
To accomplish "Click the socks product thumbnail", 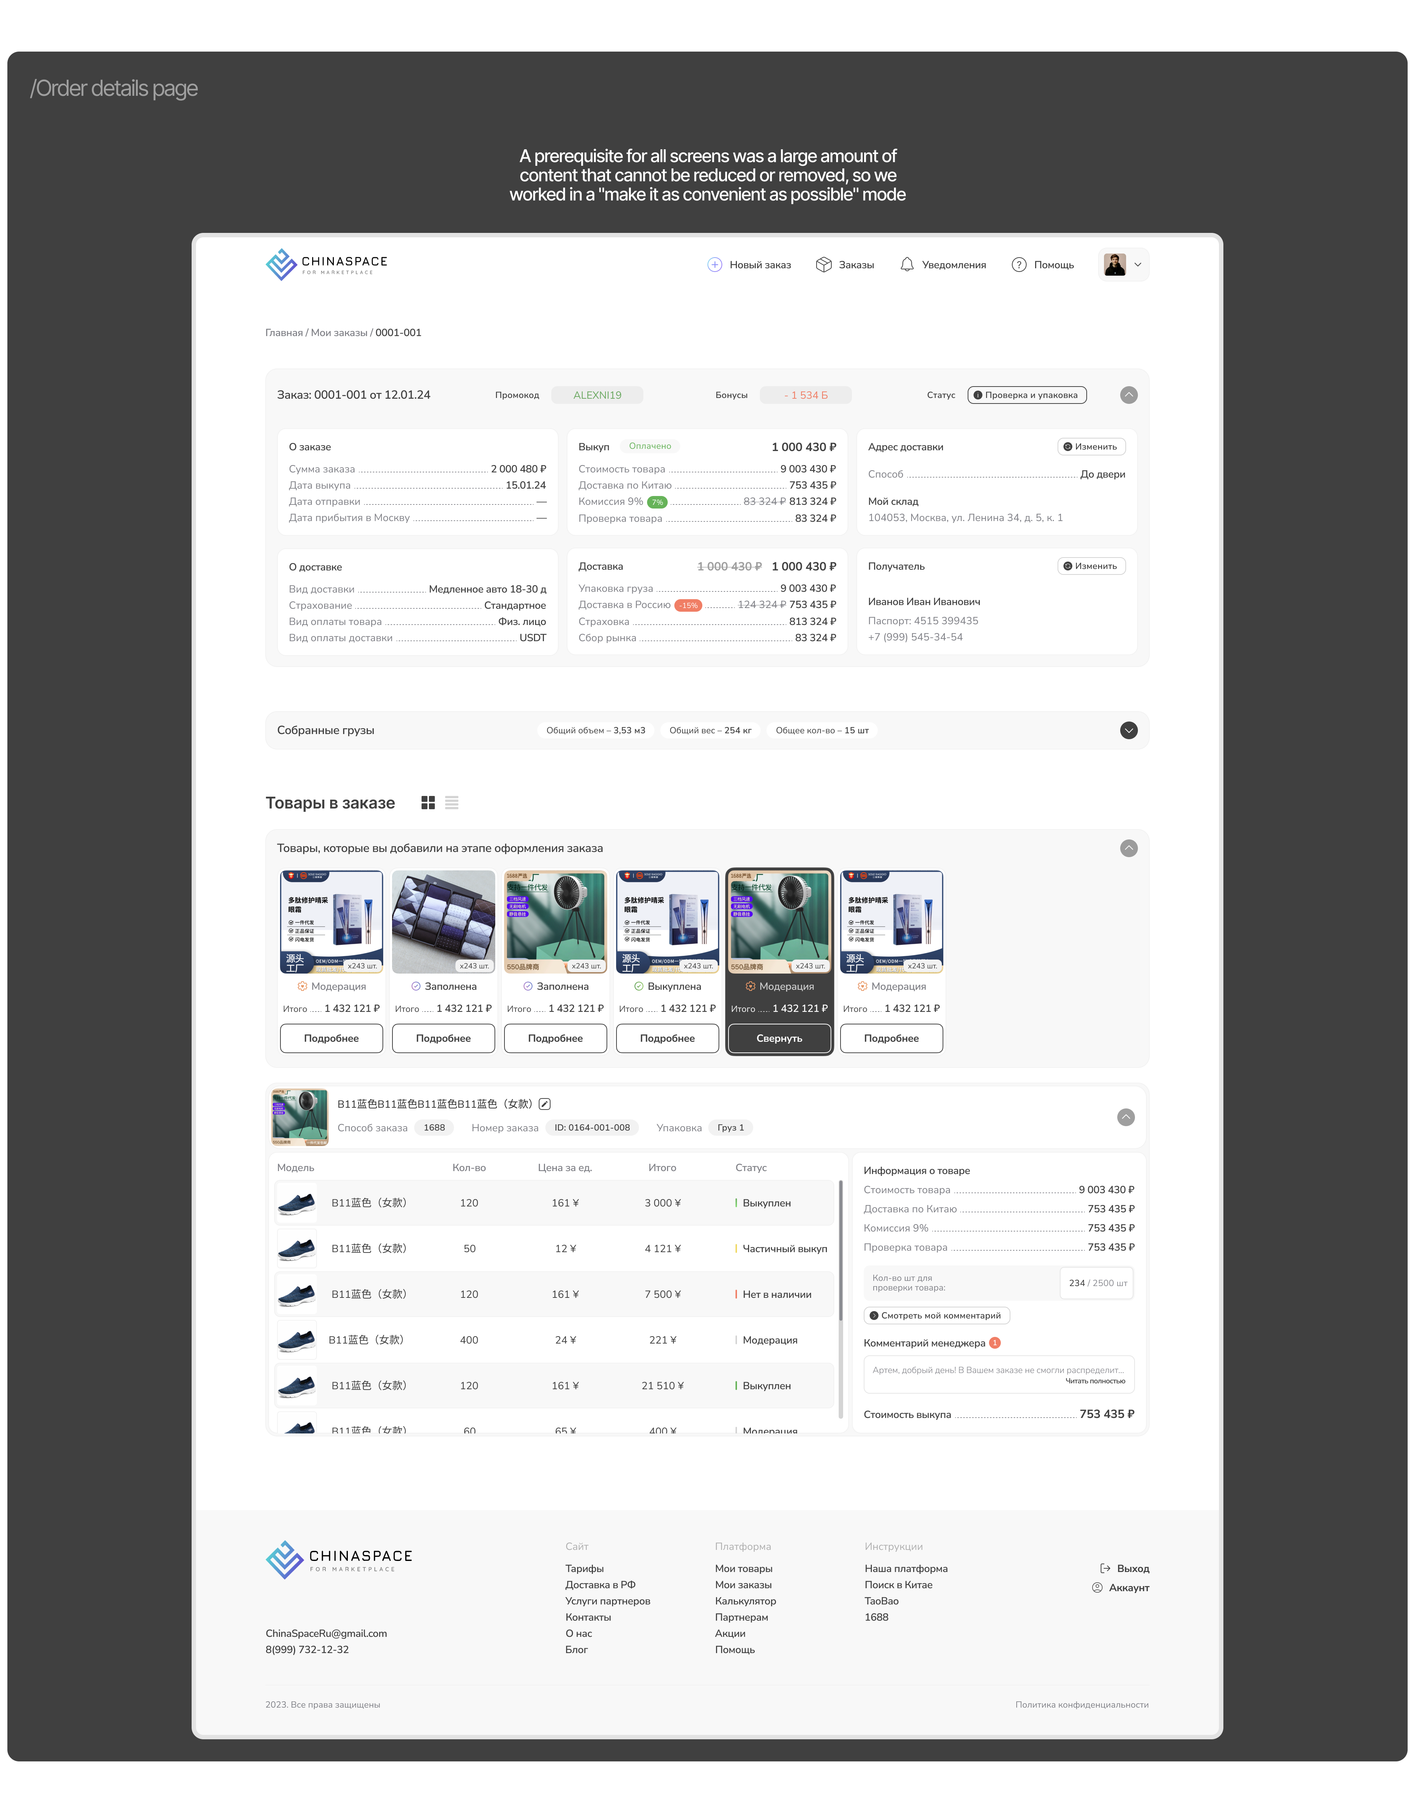I will point(443,922).
